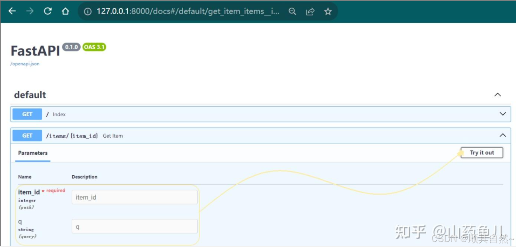Viewport: 516px width, 247px height.
Task: Click the browser forward arrow
Action: tap(30, 11)
